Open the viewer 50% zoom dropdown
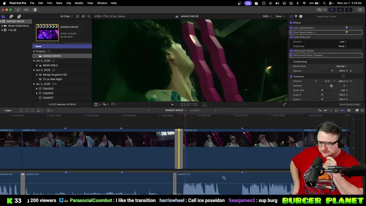This screenshot has width=366, height=206. click(267, 16)
